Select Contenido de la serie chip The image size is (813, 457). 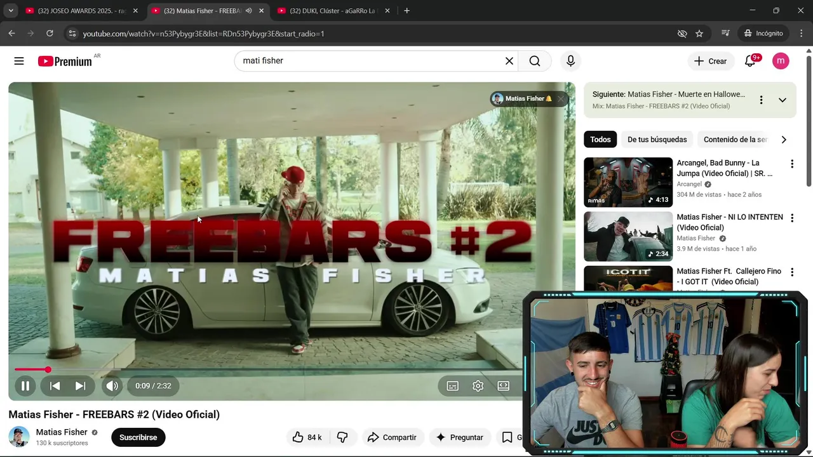click(736, 140)
